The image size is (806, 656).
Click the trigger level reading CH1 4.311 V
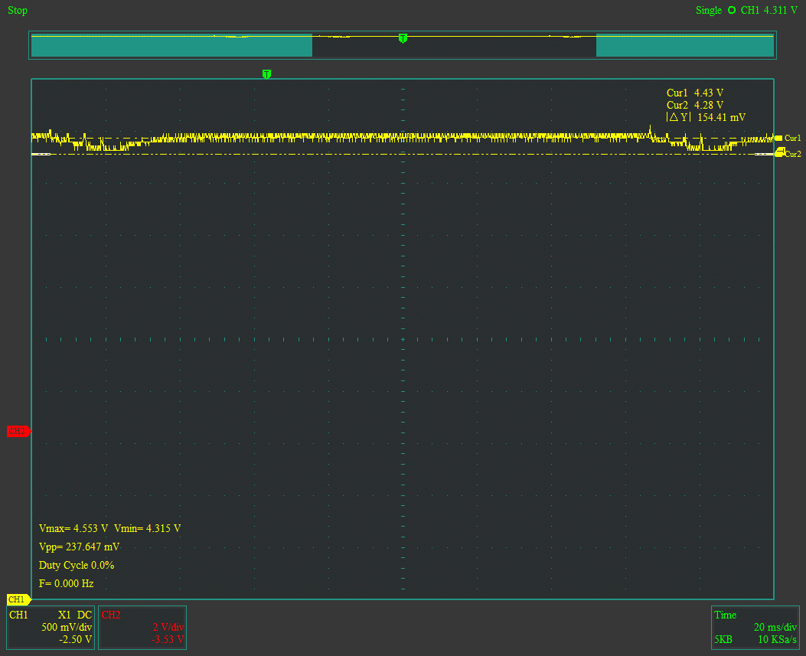769,10
